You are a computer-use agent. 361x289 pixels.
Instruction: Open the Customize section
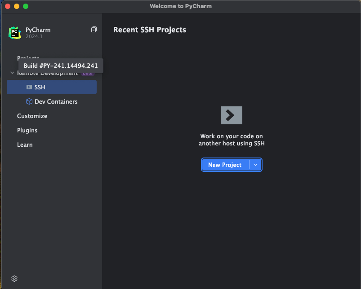click(32, 116)
